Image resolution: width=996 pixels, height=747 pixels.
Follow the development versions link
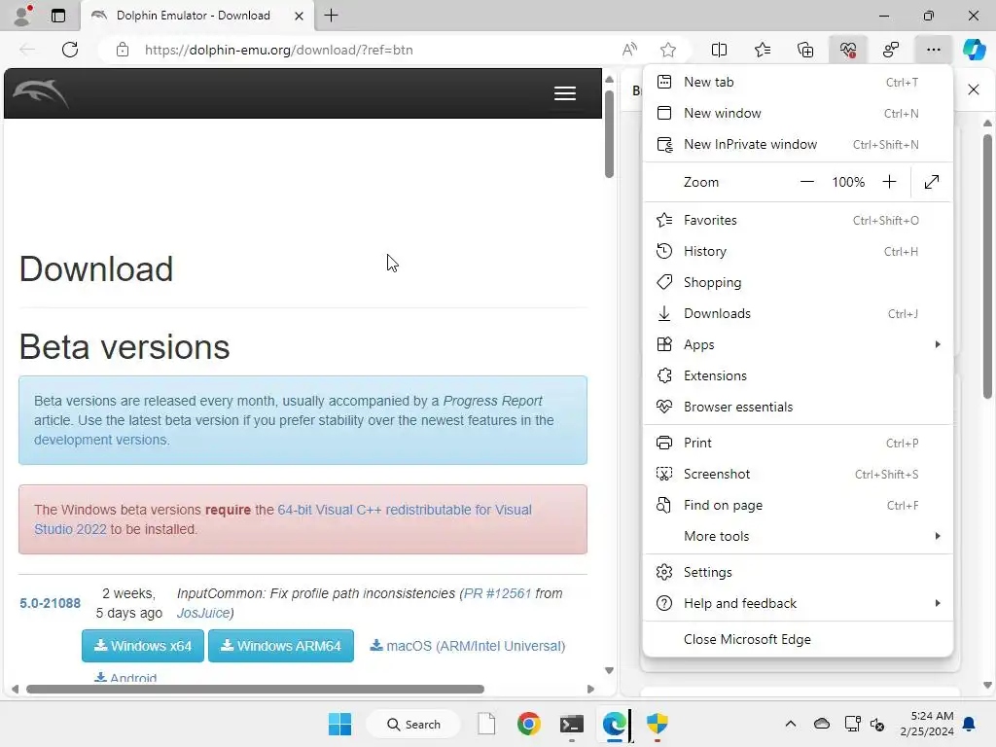101,440
